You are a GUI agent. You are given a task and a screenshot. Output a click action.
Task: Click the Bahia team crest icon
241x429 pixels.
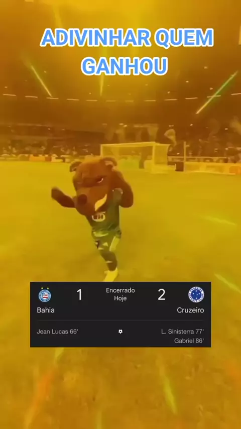[x=45, y=294]
